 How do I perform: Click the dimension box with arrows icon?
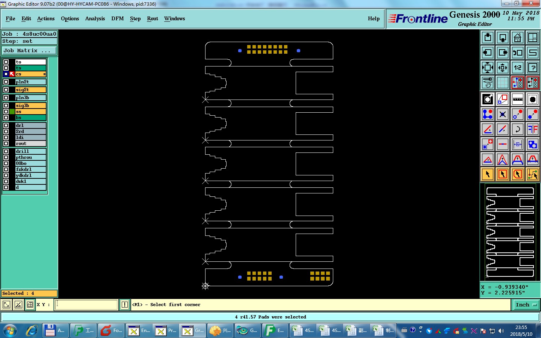pyautogui.click(x=518, y=144)
